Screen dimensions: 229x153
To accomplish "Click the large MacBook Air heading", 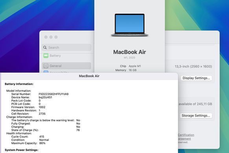I will (130, 52).
